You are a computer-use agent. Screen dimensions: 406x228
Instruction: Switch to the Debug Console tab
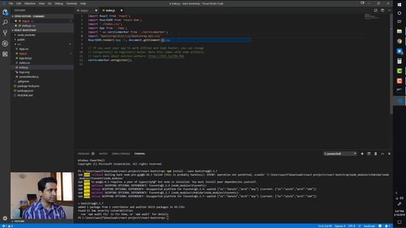click(x=121, y=154)
